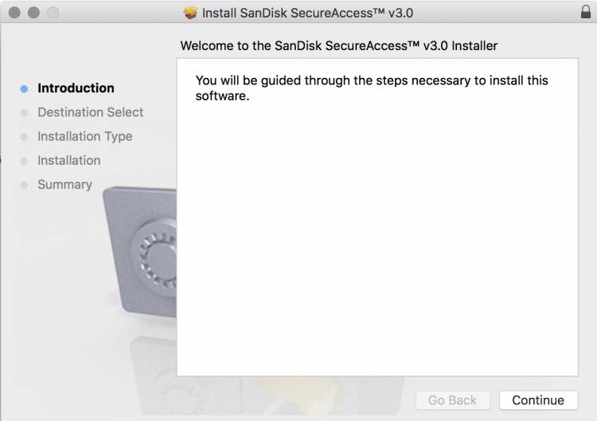The image size is (597, 421).
Task: Select the Installation step in sidebar
Action: coord(68,160)
